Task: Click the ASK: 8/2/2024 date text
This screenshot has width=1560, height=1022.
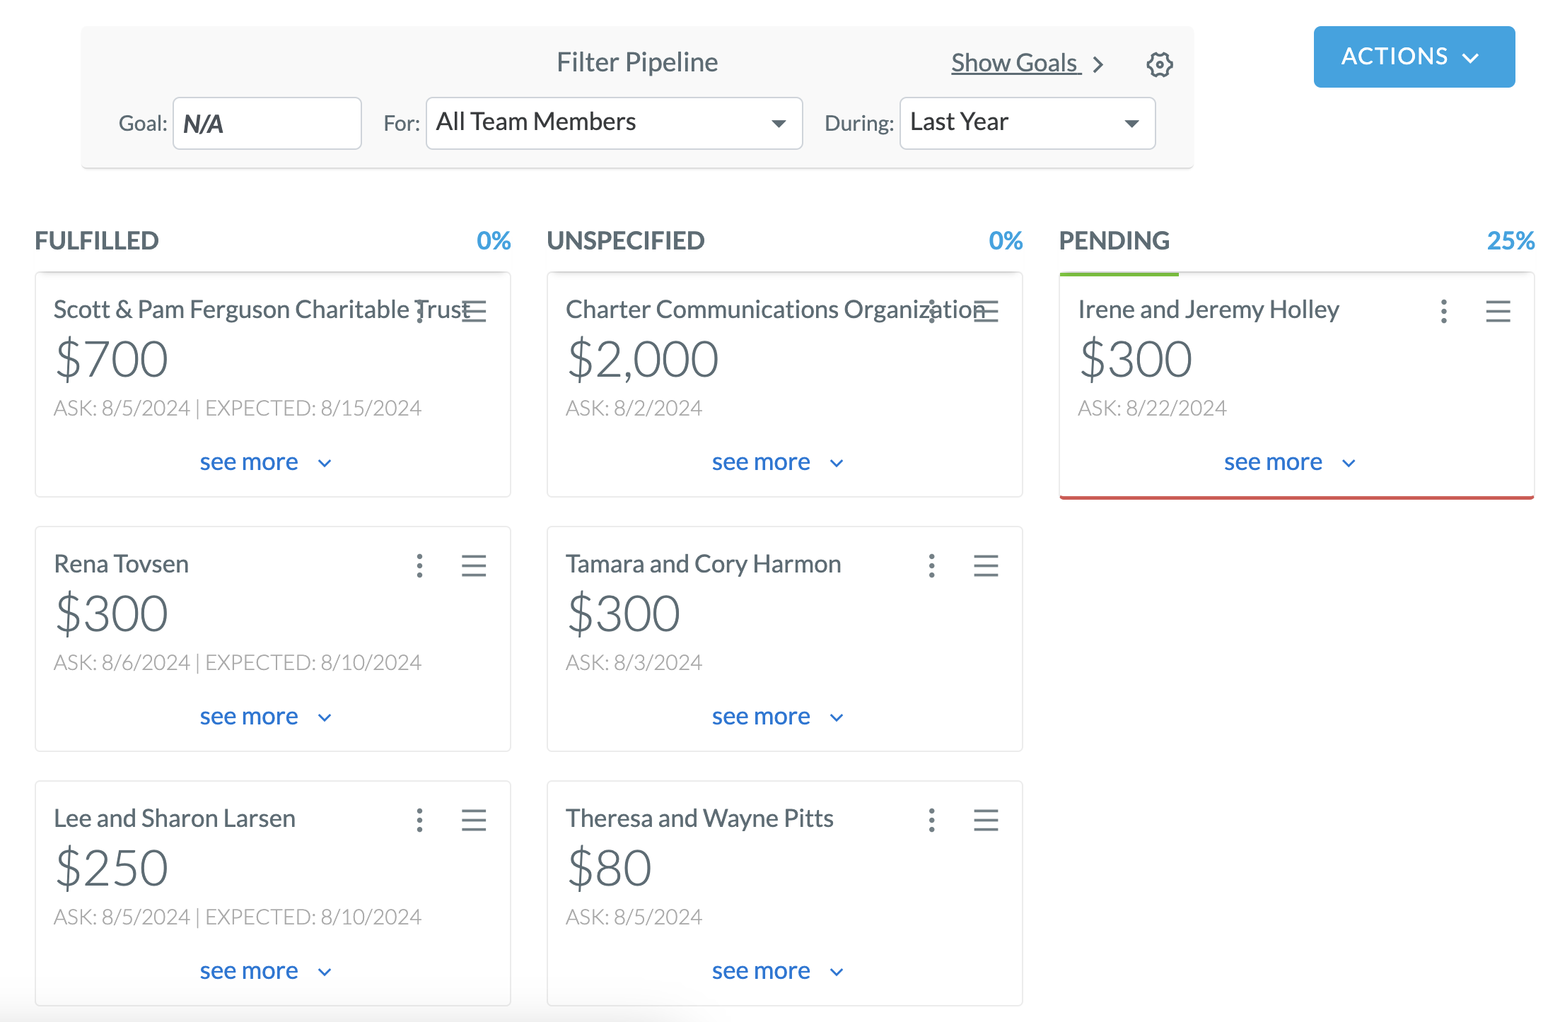Action: pyautogui.click(x=634, y=408)
